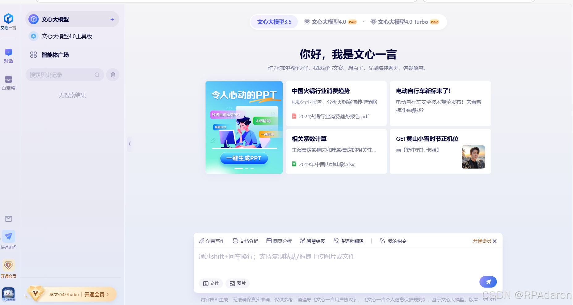Select the 网页分析 tool
Screen dimensions: 573x305
click(x=279, y=241)
